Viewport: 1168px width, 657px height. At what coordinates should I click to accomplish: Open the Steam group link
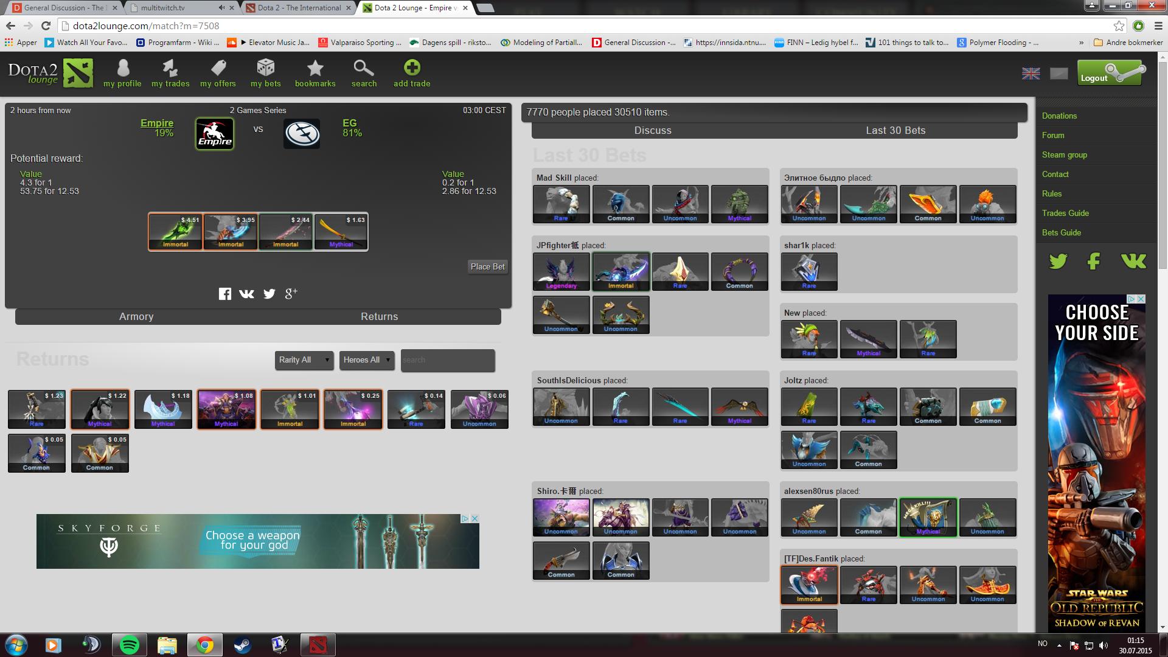click(1064, 155)
